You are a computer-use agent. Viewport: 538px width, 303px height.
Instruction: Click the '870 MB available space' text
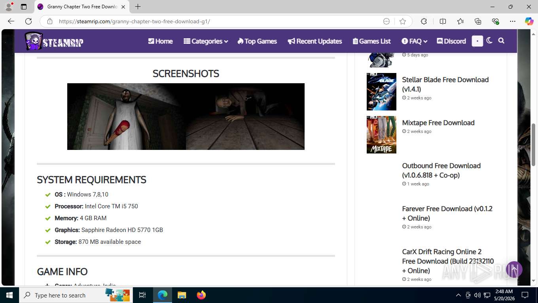click(110, 242)
